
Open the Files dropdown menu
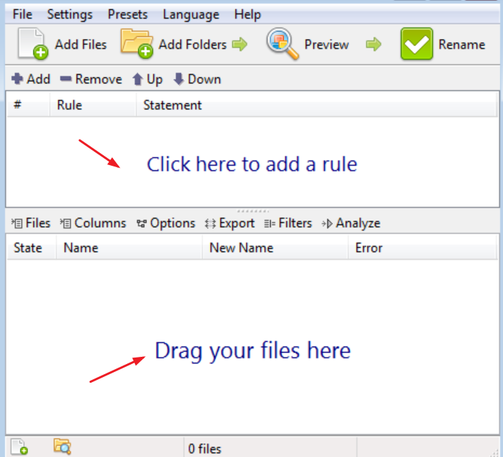pos(31,223)
